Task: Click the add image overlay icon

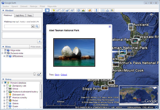Action: (68, 10)
